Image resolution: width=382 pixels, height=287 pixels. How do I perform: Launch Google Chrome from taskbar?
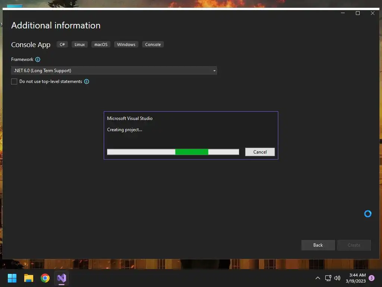pyautogui.click(x=45, y=278)
